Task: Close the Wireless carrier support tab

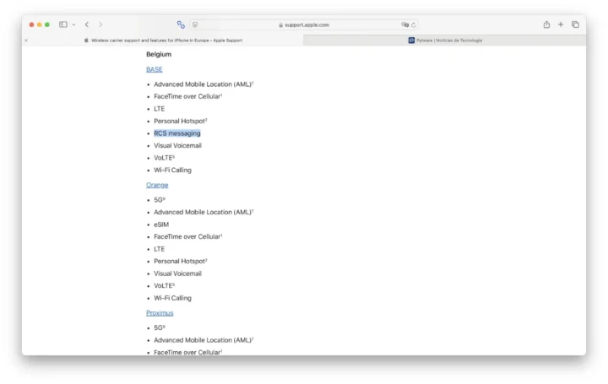Action: point(26,41)
